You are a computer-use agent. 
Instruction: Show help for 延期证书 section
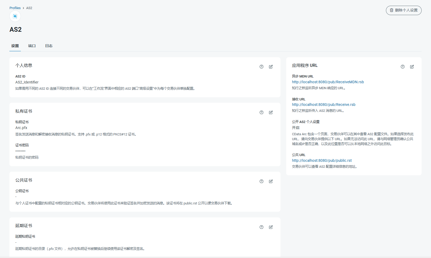pyautogui.click(x=261, y=227)
